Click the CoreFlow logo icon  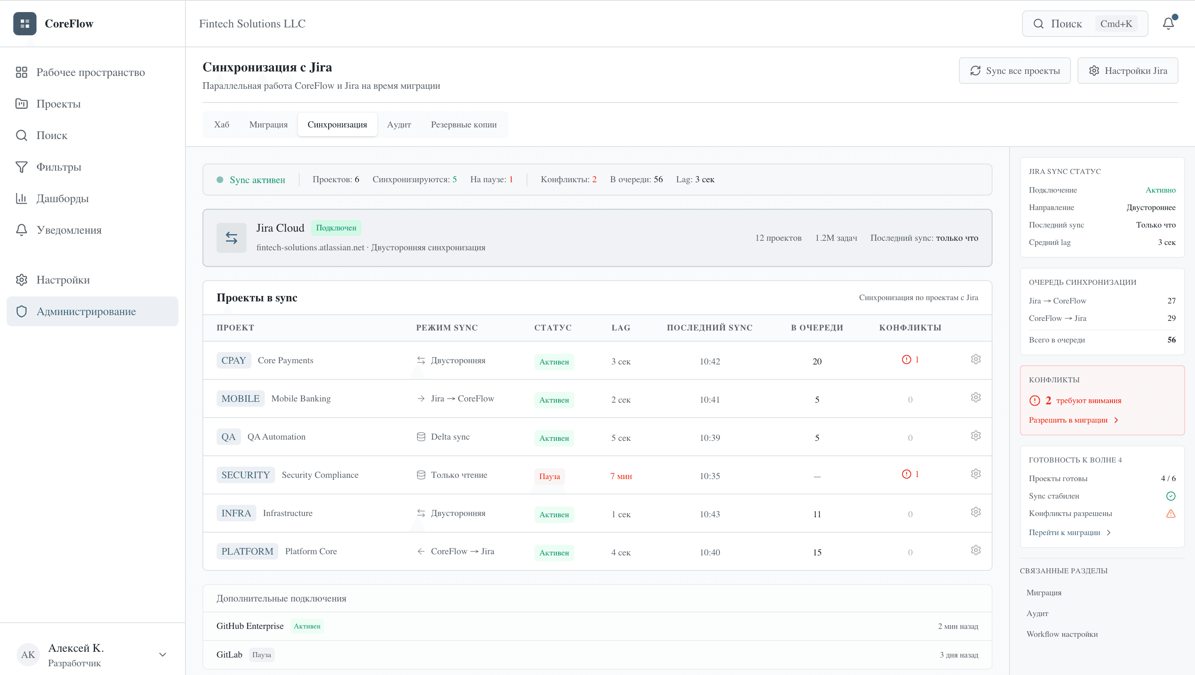click(x=24, y=24)
